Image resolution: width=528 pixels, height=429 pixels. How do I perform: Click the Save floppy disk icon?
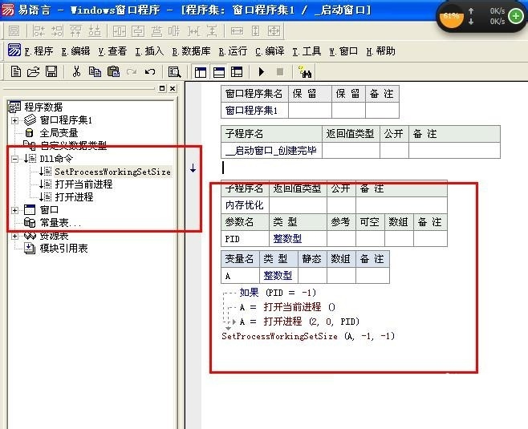tap(51, 71)
